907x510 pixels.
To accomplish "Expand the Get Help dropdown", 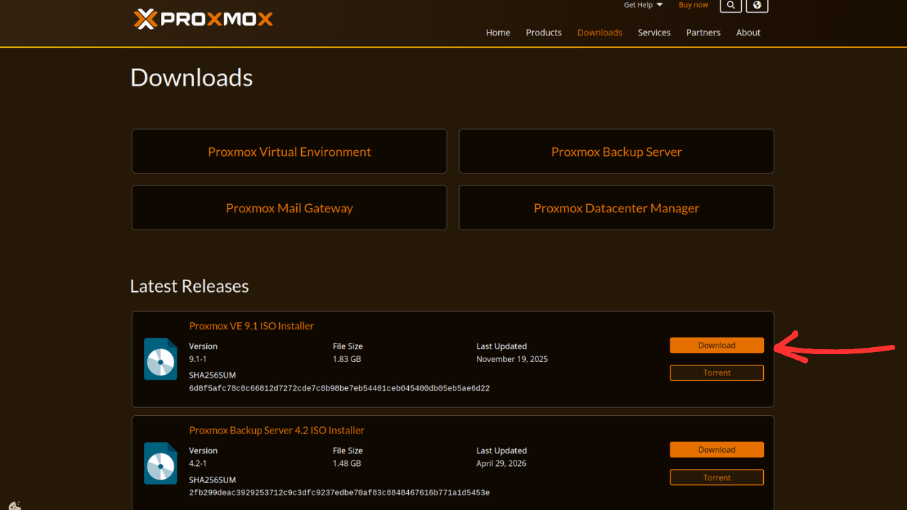I will pyautogui.click(x=643, y=5).
